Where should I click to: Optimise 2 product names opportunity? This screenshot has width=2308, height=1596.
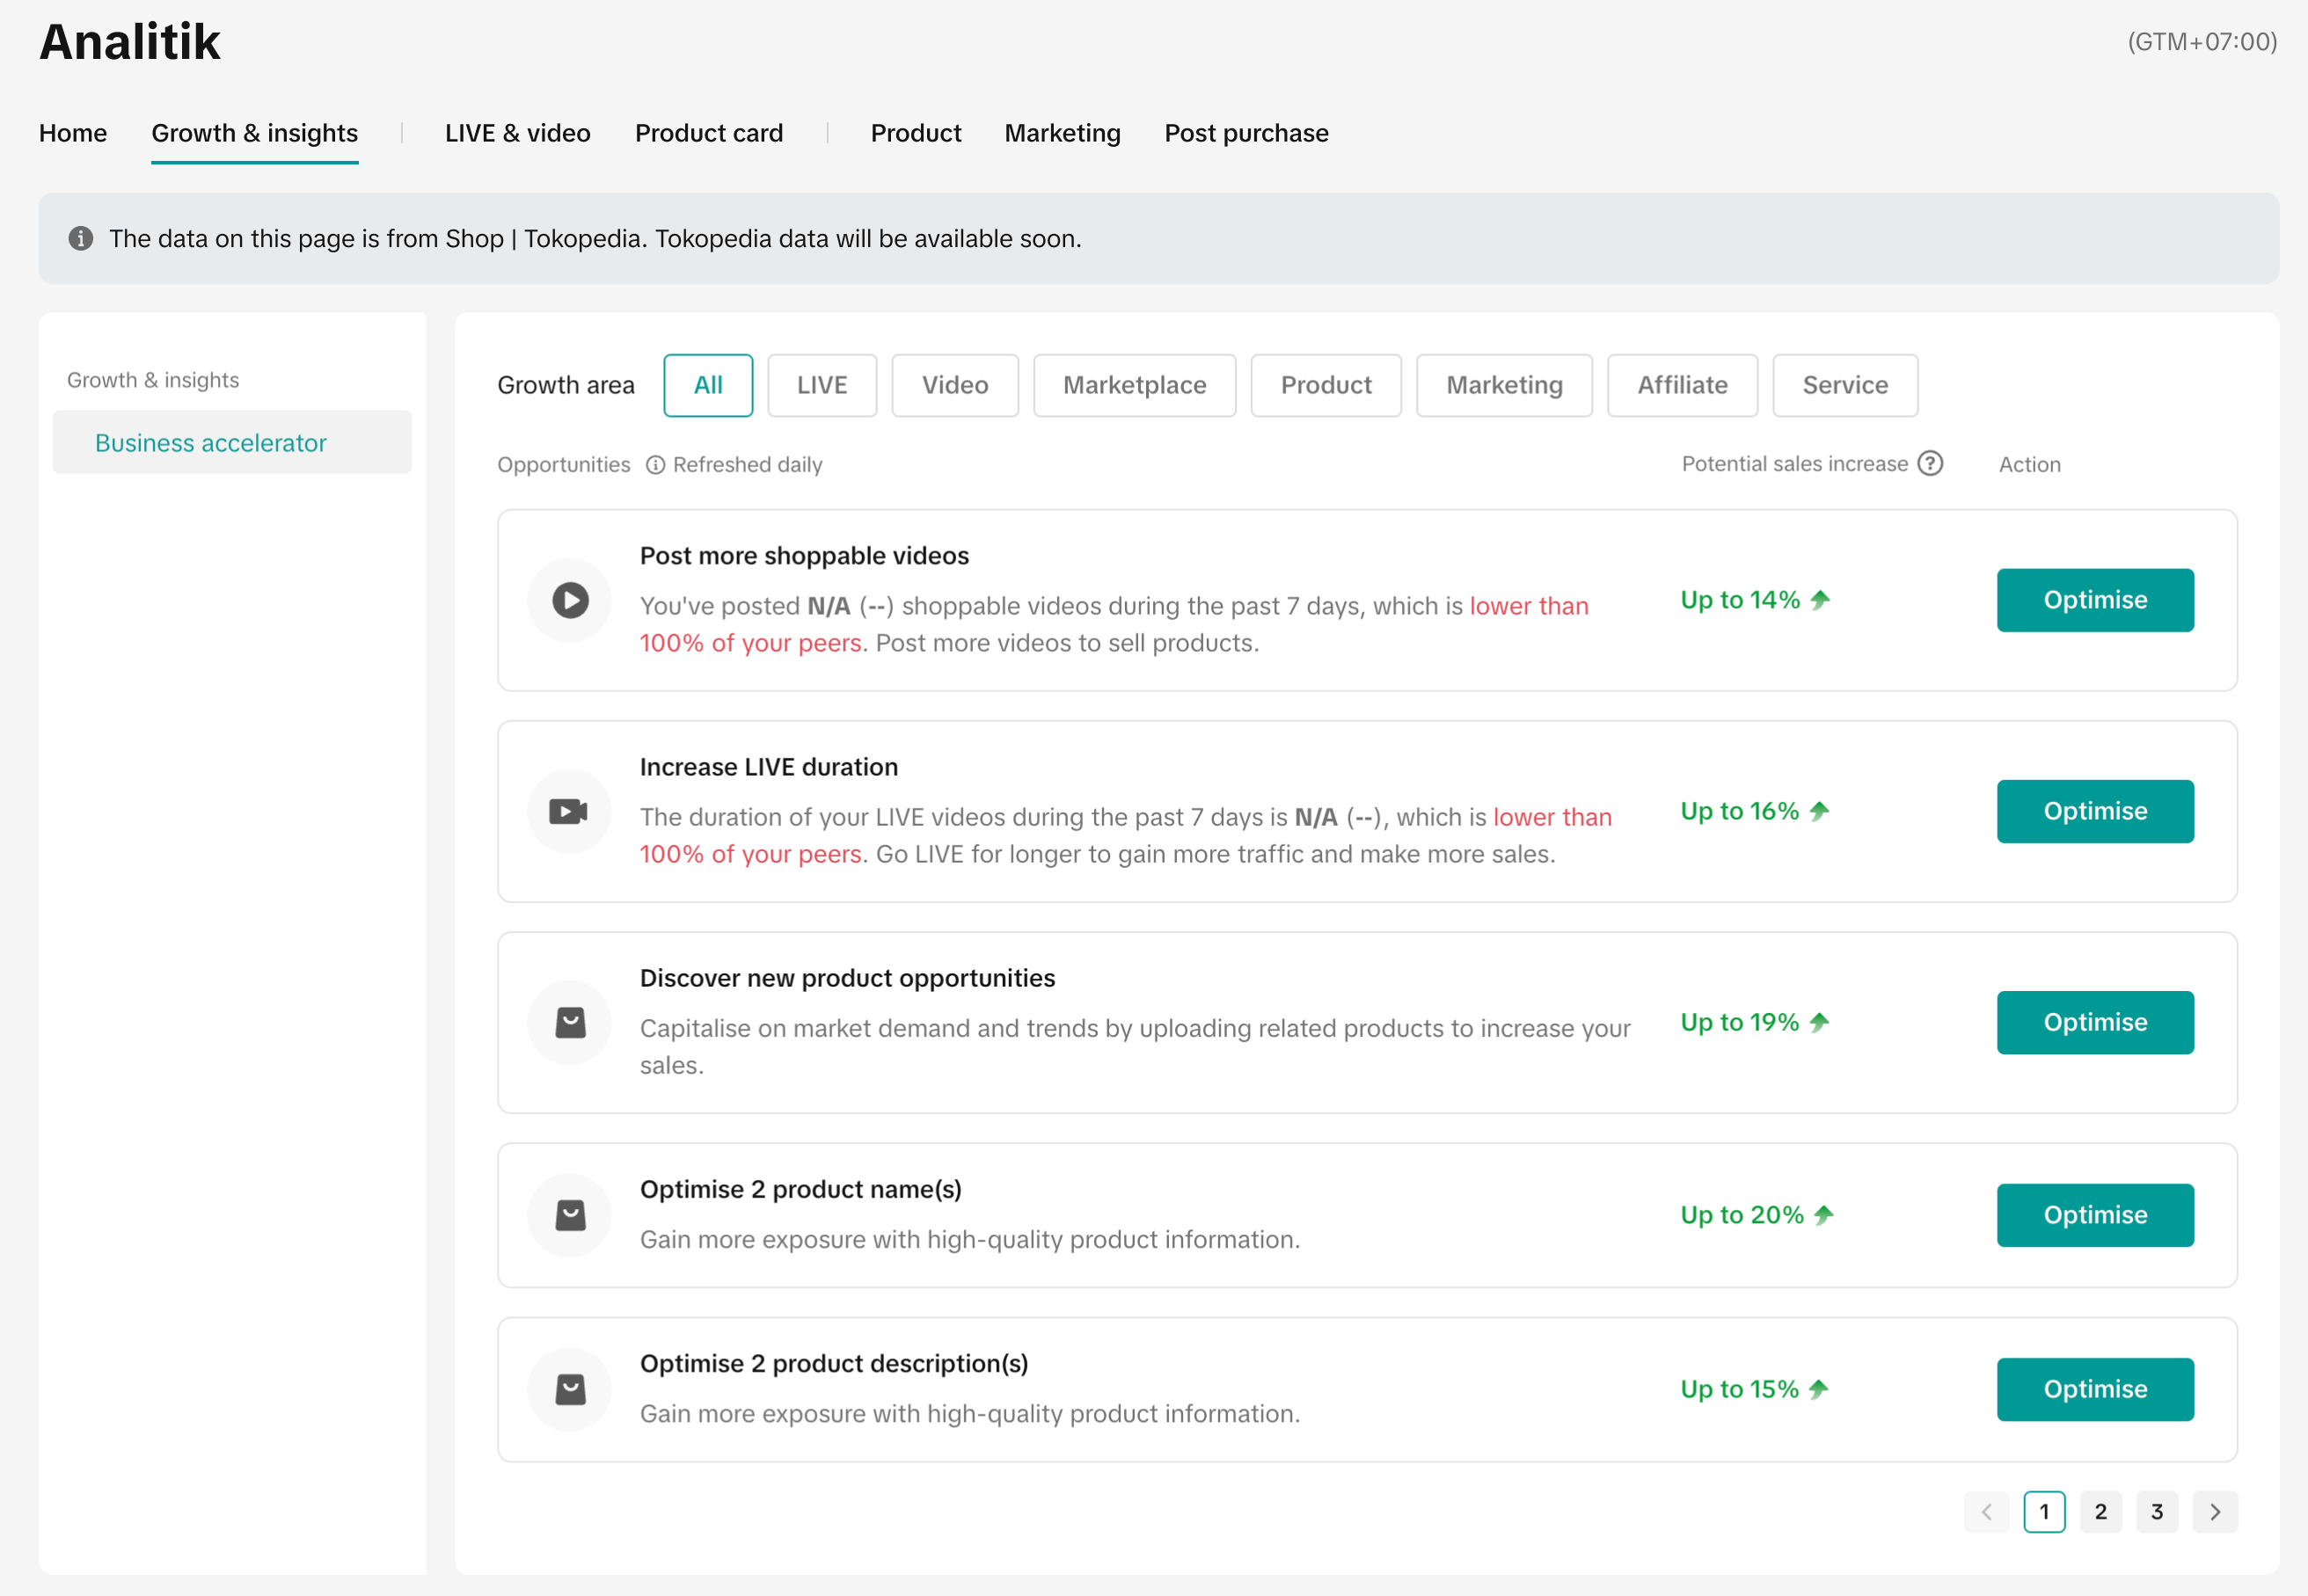point(2095,1215)
